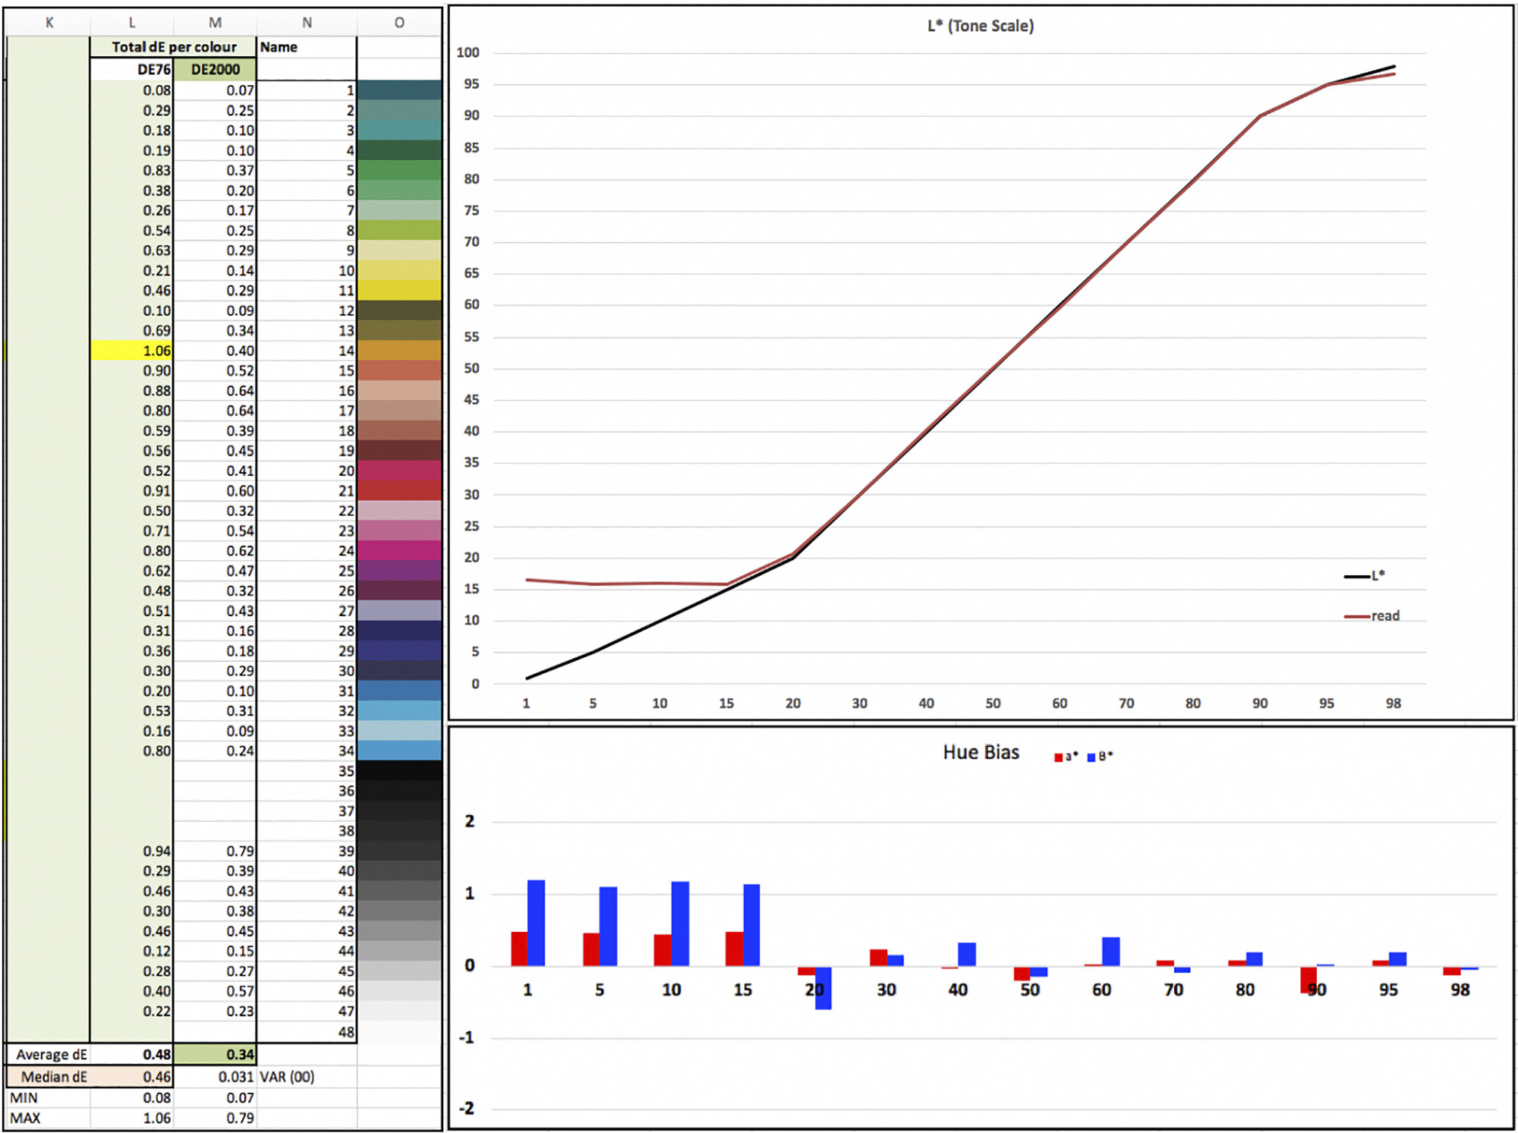Click color swatch for patch 11 yellow

click(399, 291)
